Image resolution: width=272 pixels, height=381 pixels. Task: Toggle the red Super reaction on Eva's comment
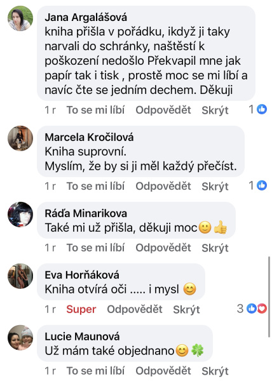pyautogui.click(x=81, y=309)
